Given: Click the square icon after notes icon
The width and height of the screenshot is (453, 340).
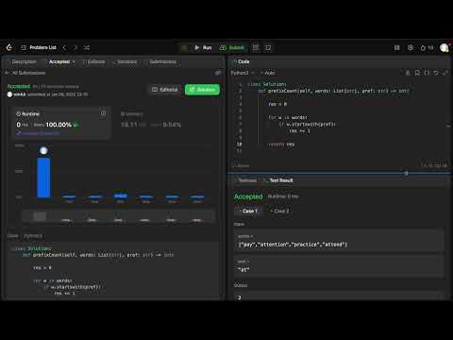Looking at the screenshot, I should pos(268,47).
